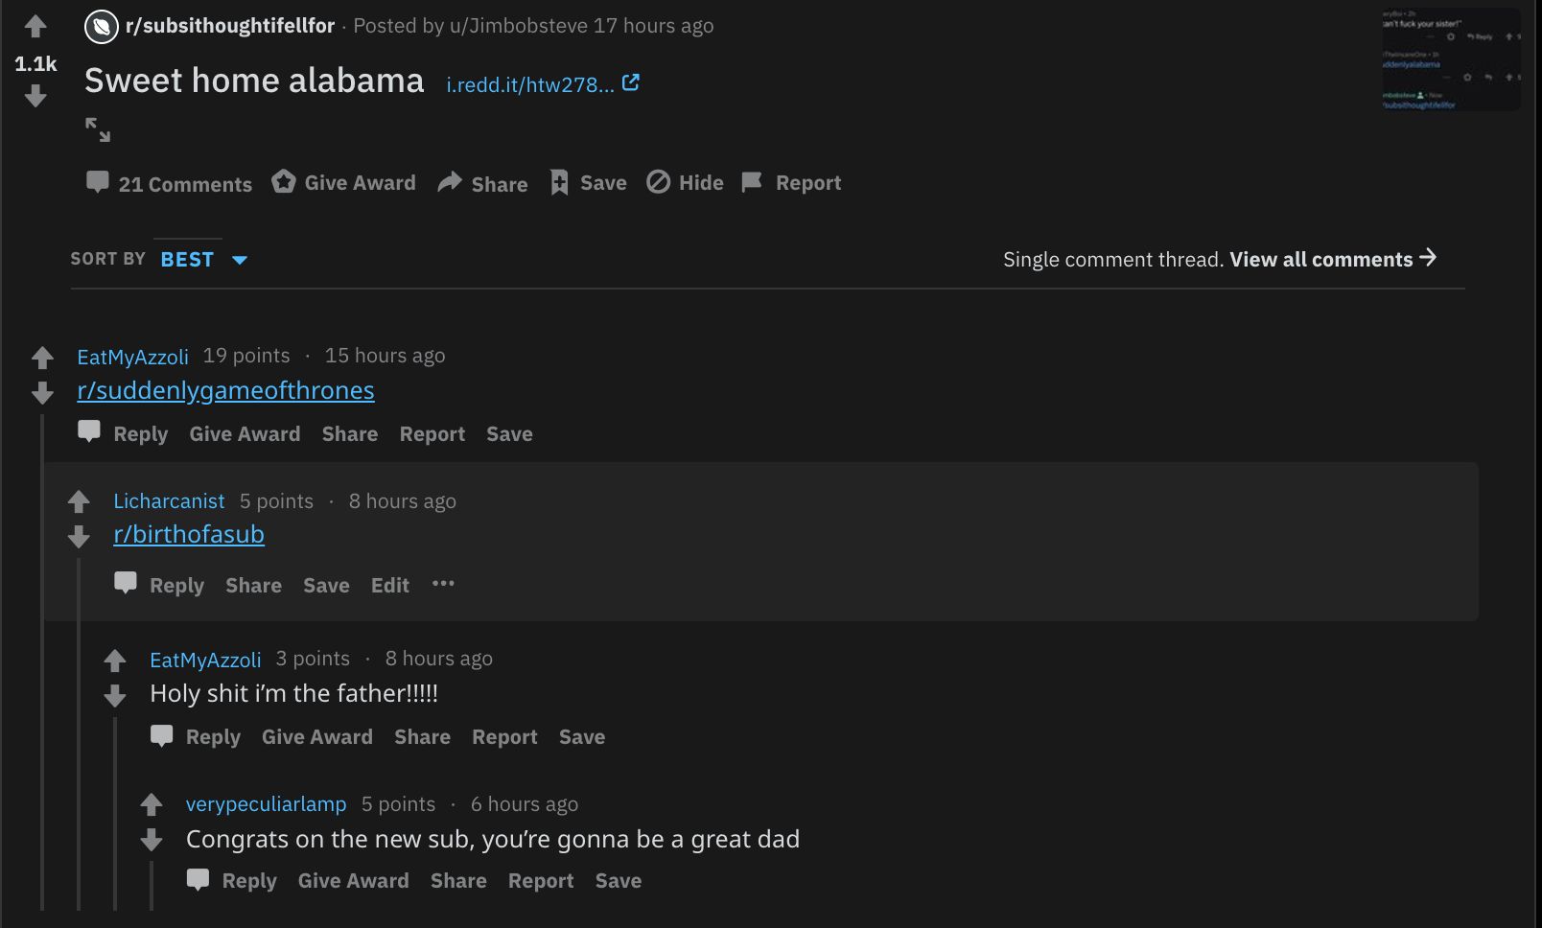Viewport: 1542px width, 928px height.
Task: Click View all comments link
Action: [1332, 259]
